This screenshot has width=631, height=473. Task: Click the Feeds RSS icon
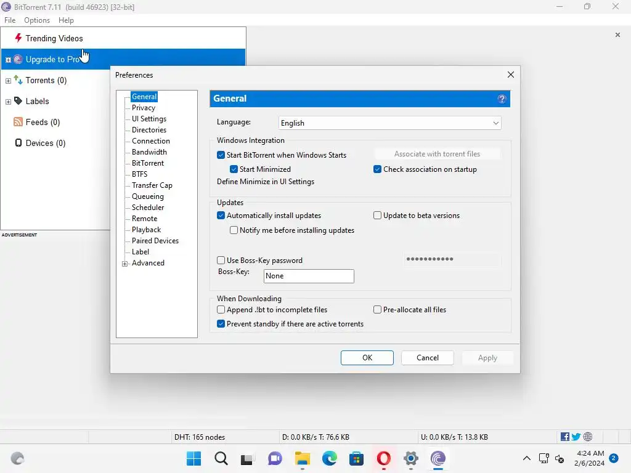click(x=18, y=122)
